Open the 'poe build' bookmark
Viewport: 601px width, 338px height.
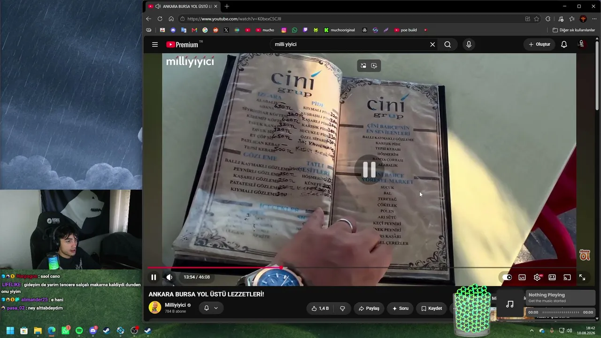tap(405, 30)
